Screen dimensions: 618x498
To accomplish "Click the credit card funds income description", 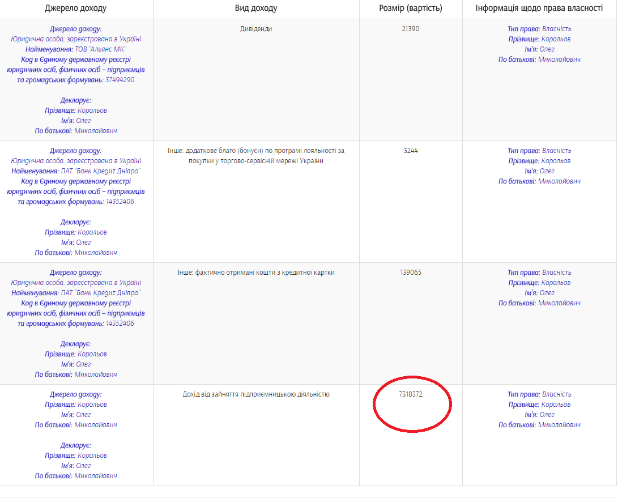I will pos(256,273).
